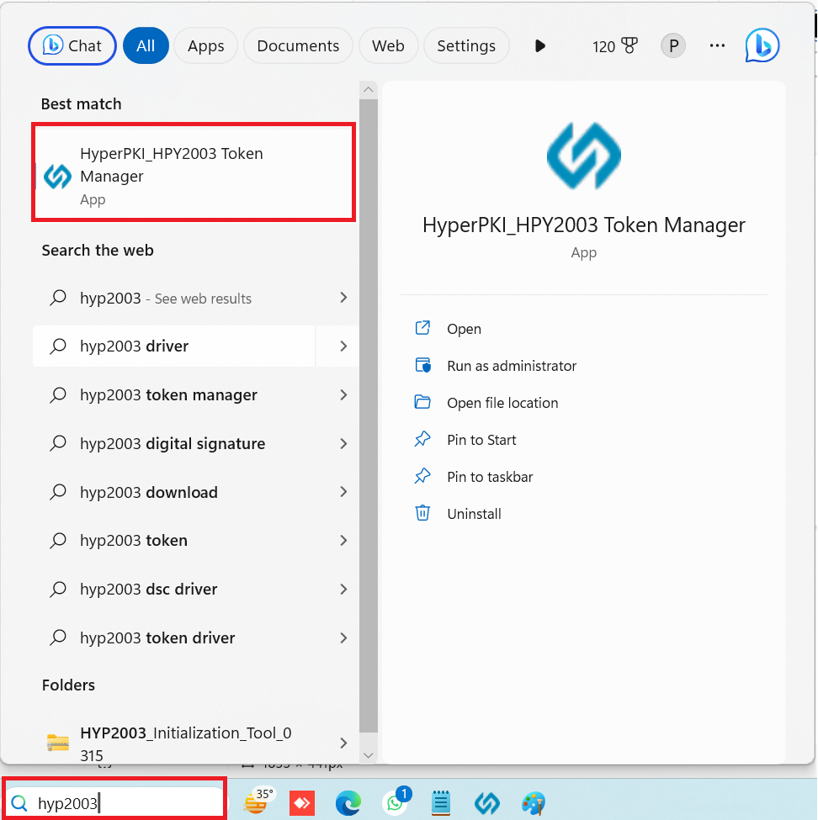Select the hyp2003 digital signature suggestion
Viewport: 818px width, 820px height.
(174, 443)
